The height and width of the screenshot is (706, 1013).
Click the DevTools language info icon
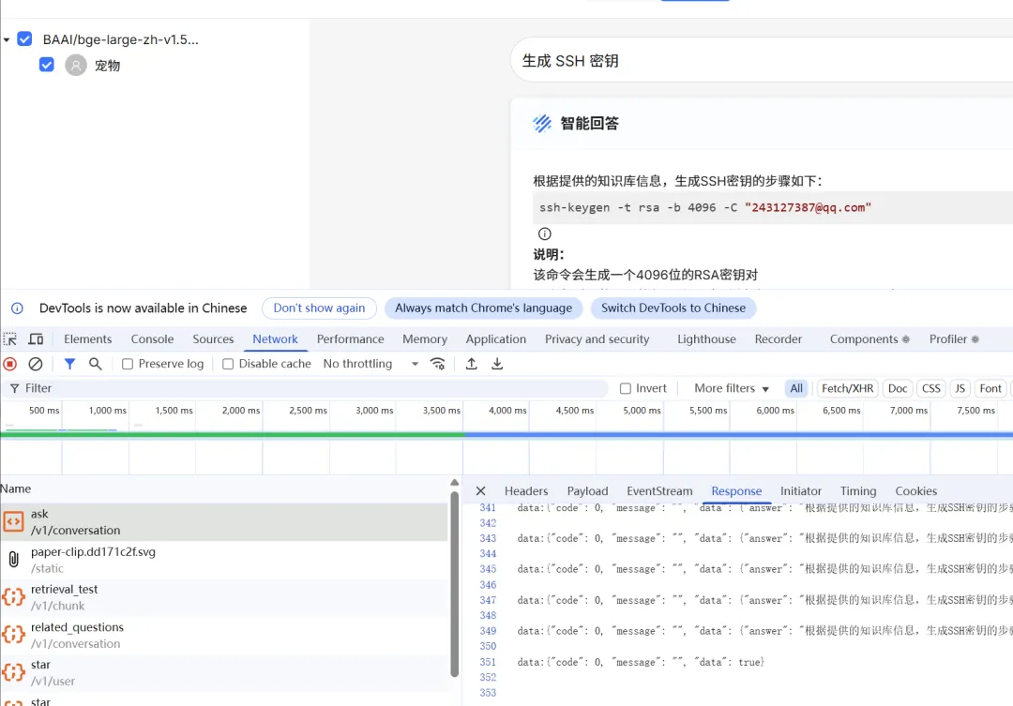tap(18, 308)
